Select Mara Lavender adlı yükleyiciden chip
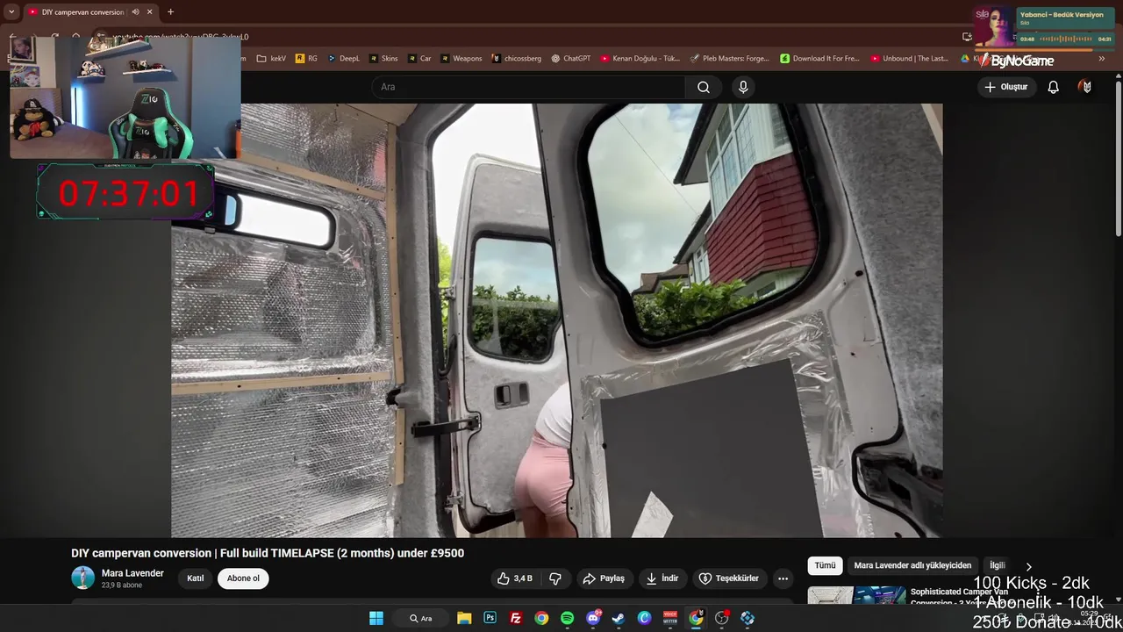This screenshot has height=632, width=1123. [x=912, y=565]
